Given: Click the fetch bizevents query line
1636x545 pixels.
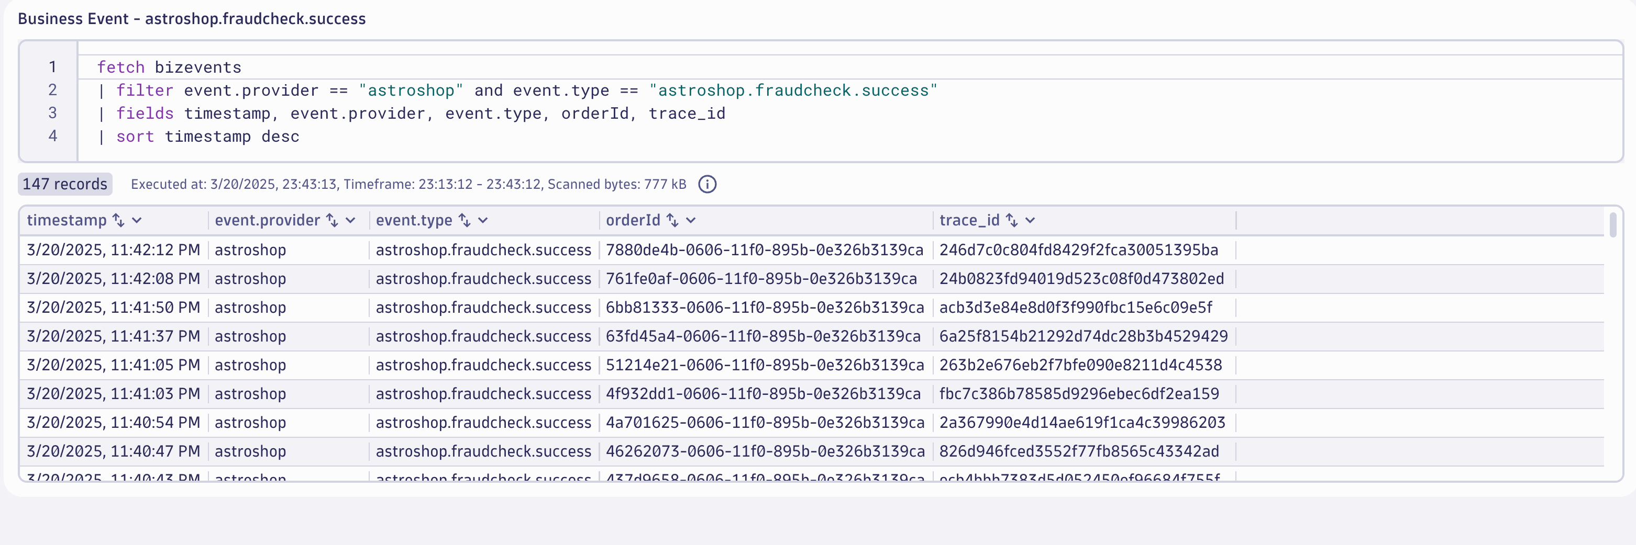Looking at the screenshot, I should [x=169, y=67].
